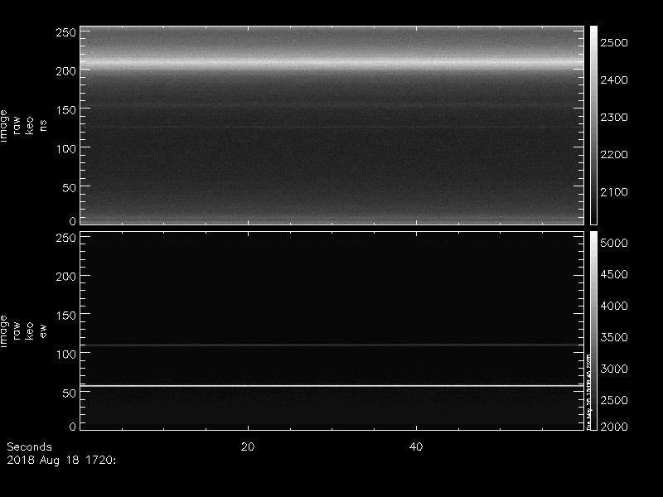Viewport: 663px width, 497px height.
Task: Click the 100 y-axis label of the ew plot
Action: click(x=66, y=354)
